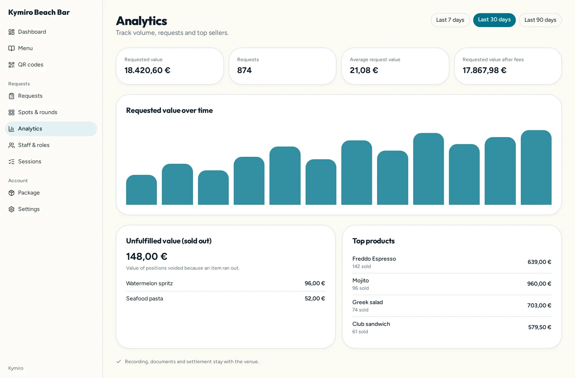575x378 pixels.
Task: Open the Package account page
Action: click(51, 193)
